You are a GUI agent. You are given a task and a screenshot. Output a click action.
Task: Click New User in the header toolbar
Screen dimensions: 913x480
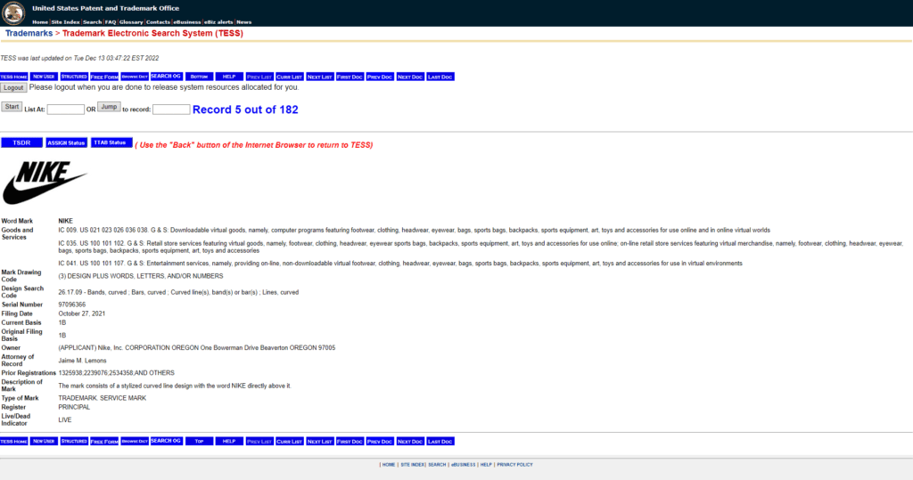pos(44,77)
